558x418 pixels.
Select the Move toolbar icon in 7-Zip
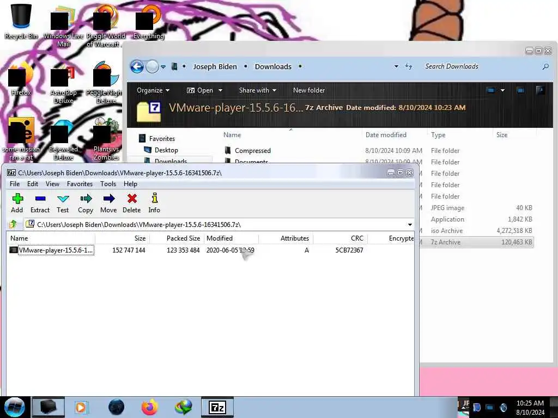108,203
